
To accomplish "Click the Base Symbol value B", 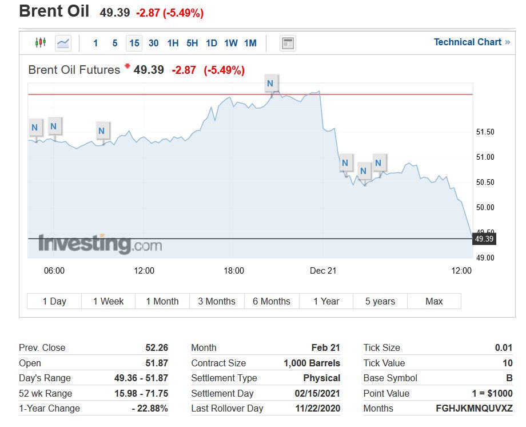I will tap(509, 378).
